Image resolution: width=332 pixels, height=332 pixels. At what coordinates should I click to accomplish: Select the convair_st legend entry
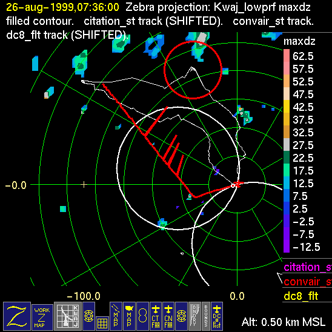point(307,282)
